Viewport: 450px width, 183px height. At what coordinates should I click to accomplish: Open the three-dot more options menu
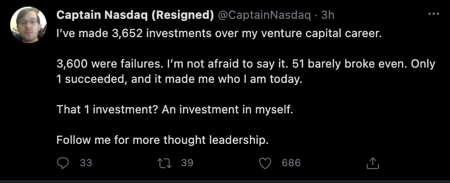(x=433, y=14)
